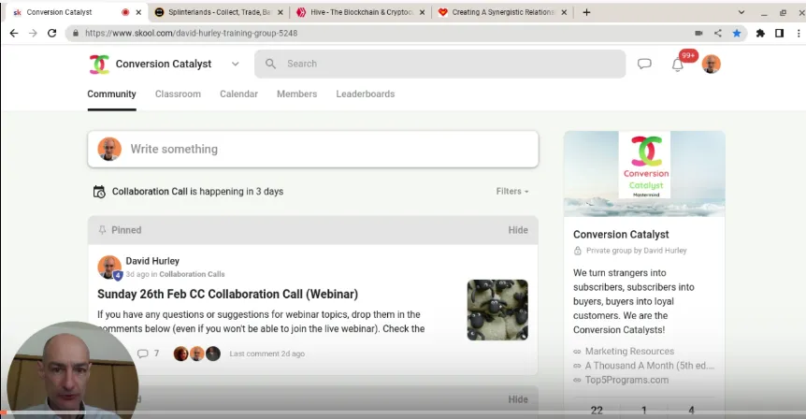806x419 pixels.
Task: Open the Classroom tab
Action: 178,94
